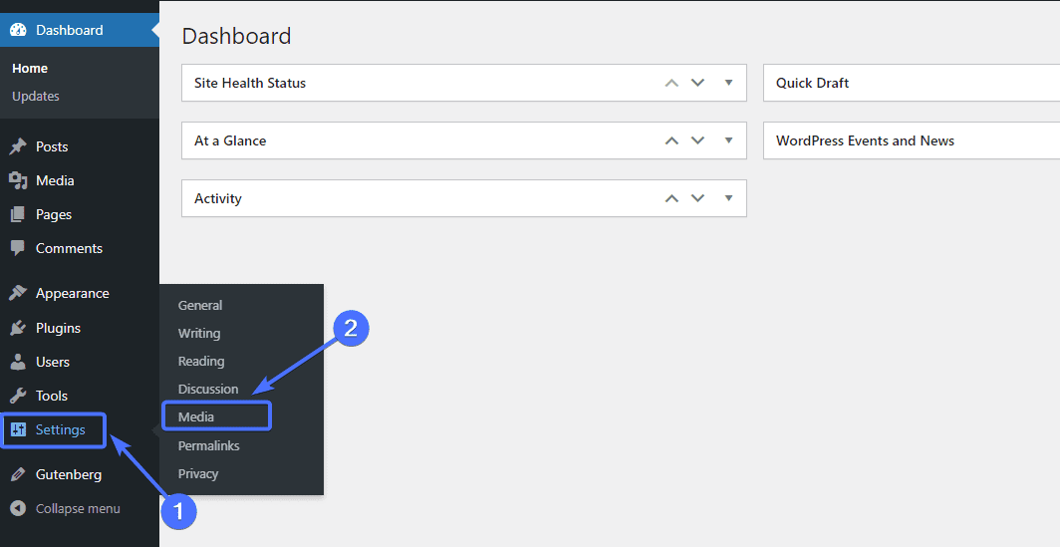
Task: Click the Gutenberg pencil icon
Action: tap(18, 474)
